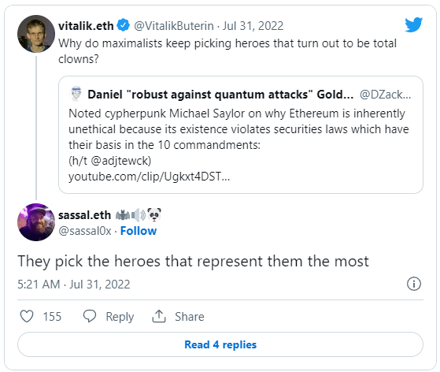The width and height of the screenshot is (440, 372).
Task: Follow the @sassal0x account
Action: click(139, 231)
